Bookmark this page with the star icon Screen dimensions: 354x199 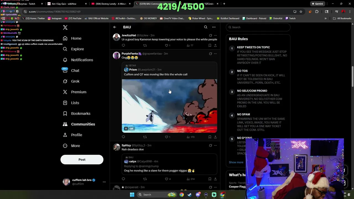[x=301, y=12]
